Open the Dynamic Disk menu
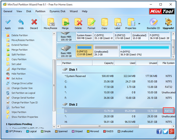 57,11
